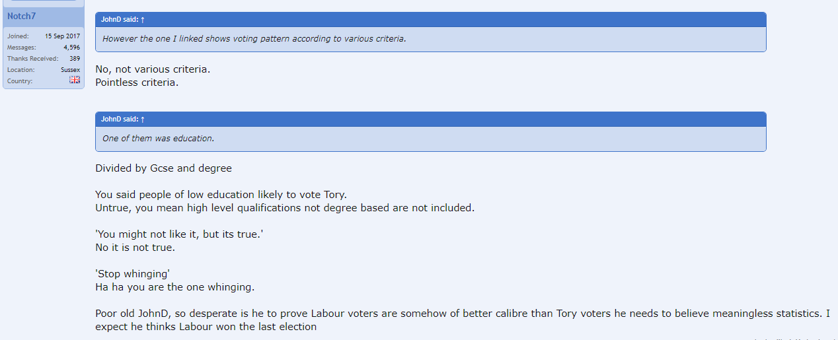This screenshot has height=340, width=838.
Task: Click the join date 15 Sep 2017
Action: coord(62,36)
